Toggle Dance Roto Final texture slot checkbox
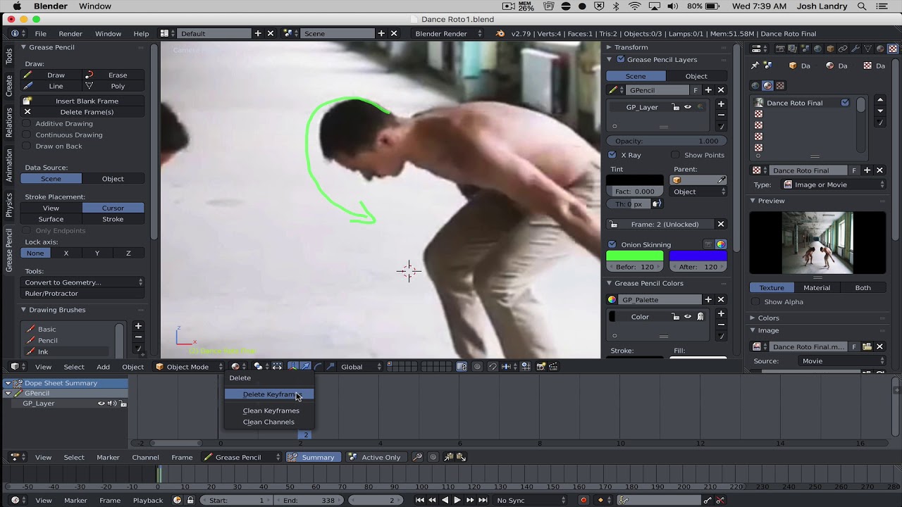This screenshot has width=902, height=507. (845, 103)
